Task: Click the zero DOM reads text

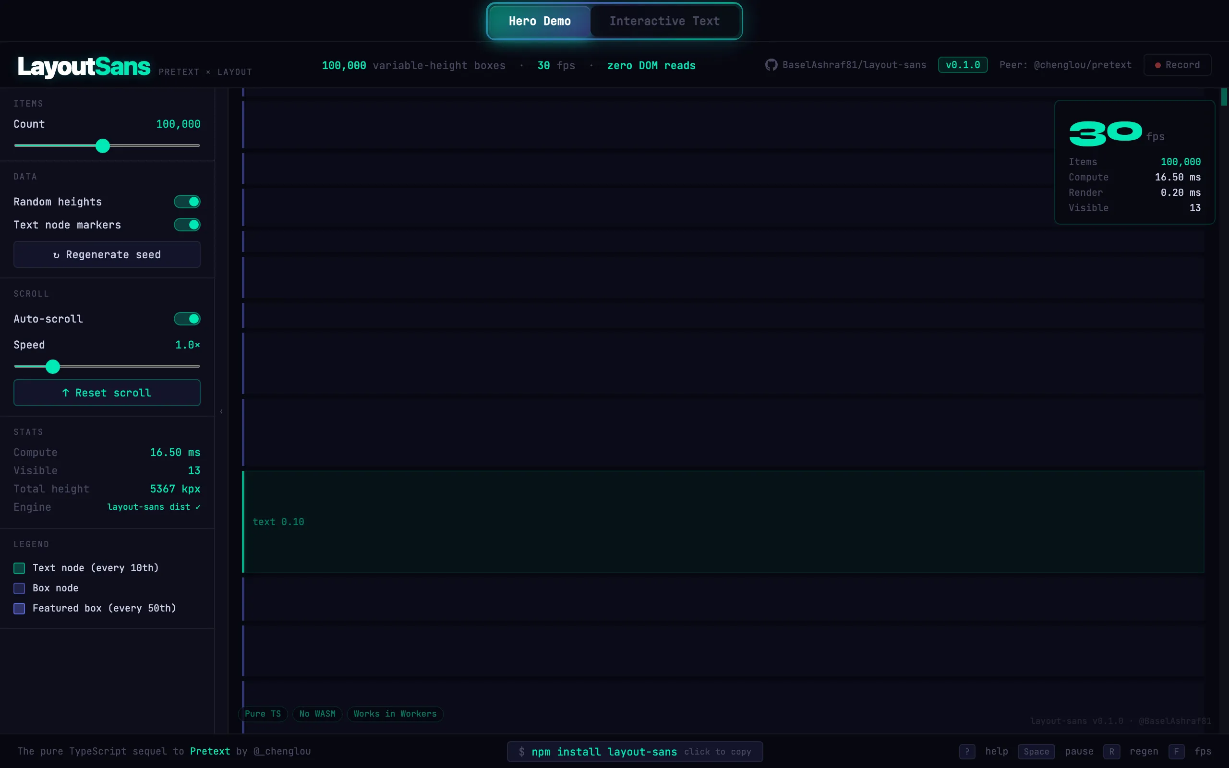Action: click(651, 66)
